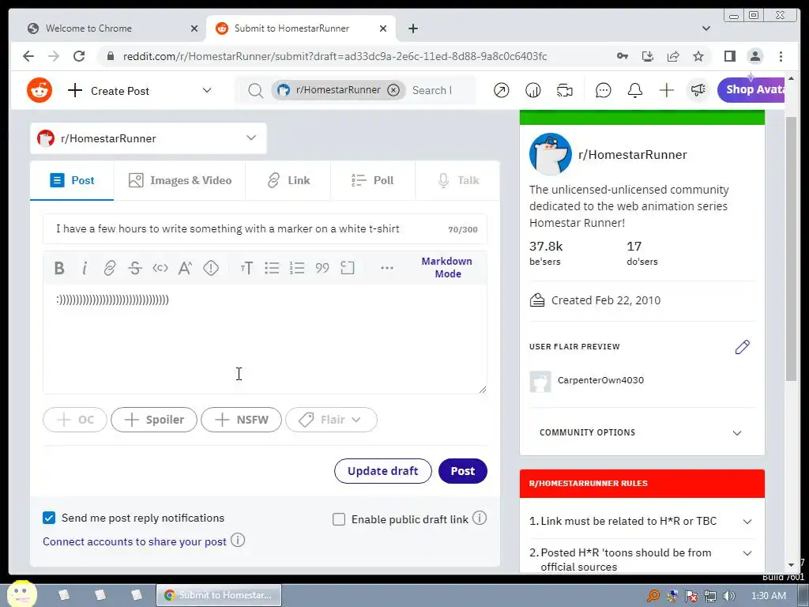Bookmark this page with the star

[x=698, y=56]
